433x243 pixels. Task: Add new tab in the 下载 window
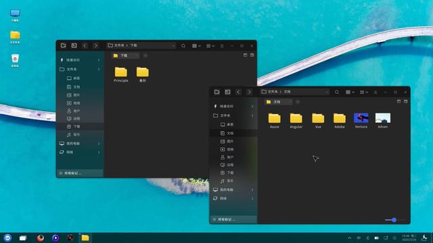click(x=145, y=55)
